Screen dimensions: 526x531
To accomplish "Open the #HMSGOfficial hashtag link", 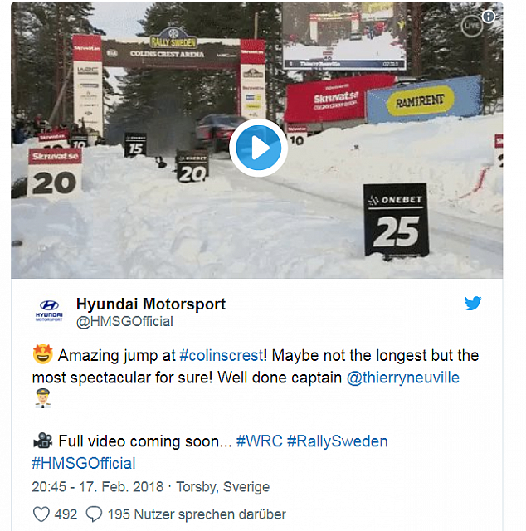I will click(83, 463).
